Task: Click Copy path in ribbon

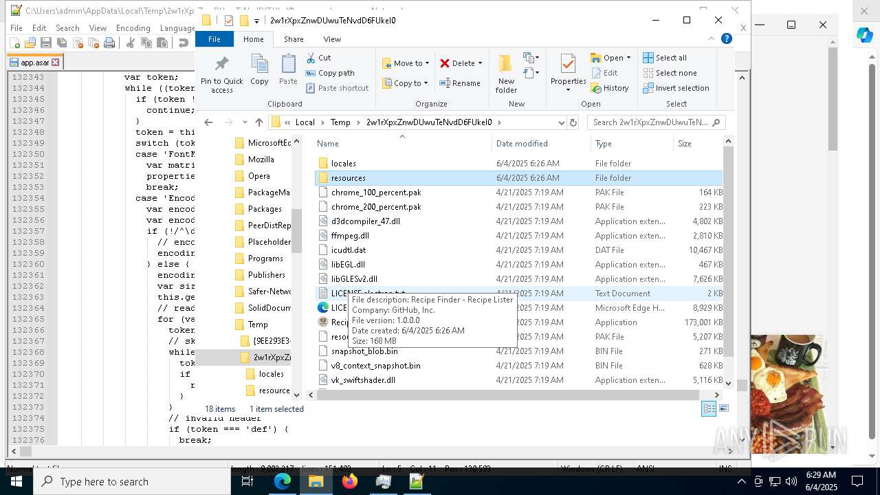Action: tap(330, 73)
